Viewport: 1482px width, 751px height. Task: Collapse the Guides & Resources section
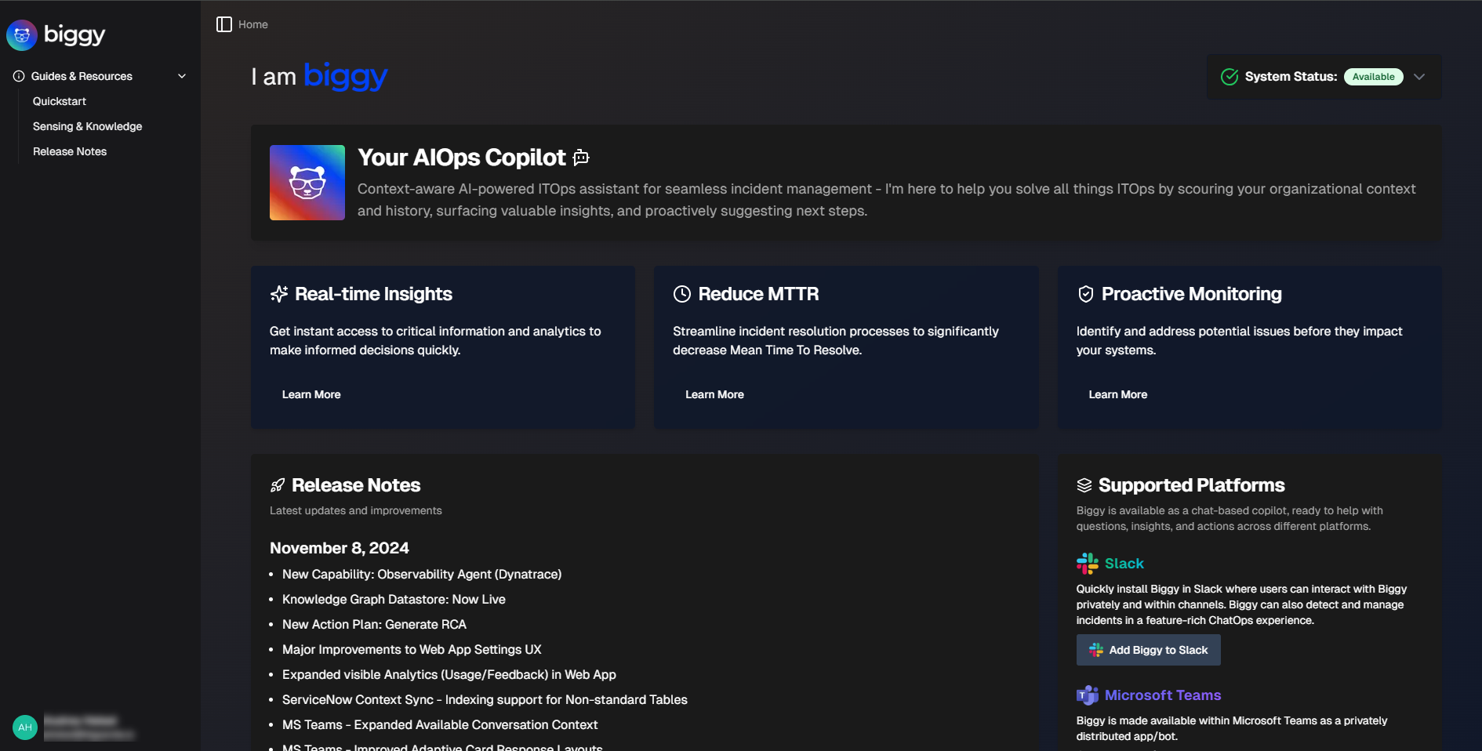(182, 75)
